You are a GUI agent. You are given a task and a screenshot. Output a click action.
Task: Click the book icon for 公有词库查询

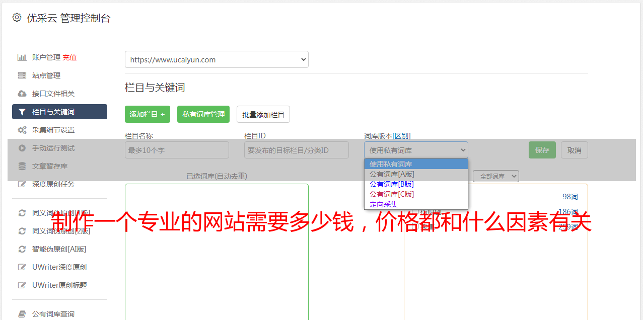coord(22,314)
